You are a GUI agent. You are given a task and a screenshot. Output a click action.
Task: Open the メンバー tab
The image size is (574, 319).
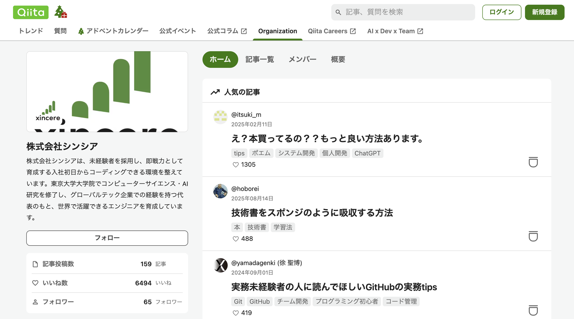(302, 60)
